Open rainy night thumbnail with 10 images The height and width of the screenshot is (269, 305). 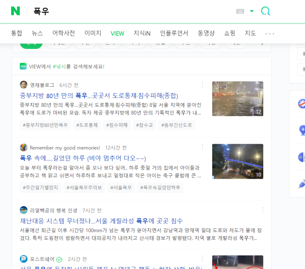coord(238,161)
